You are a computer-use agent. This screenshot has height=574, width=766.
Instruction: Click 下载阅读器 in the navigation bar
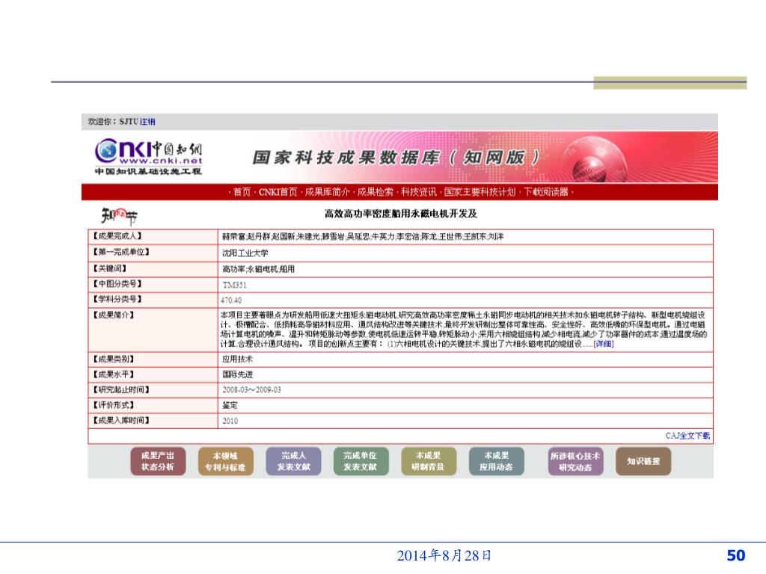[x=546, y=192]
